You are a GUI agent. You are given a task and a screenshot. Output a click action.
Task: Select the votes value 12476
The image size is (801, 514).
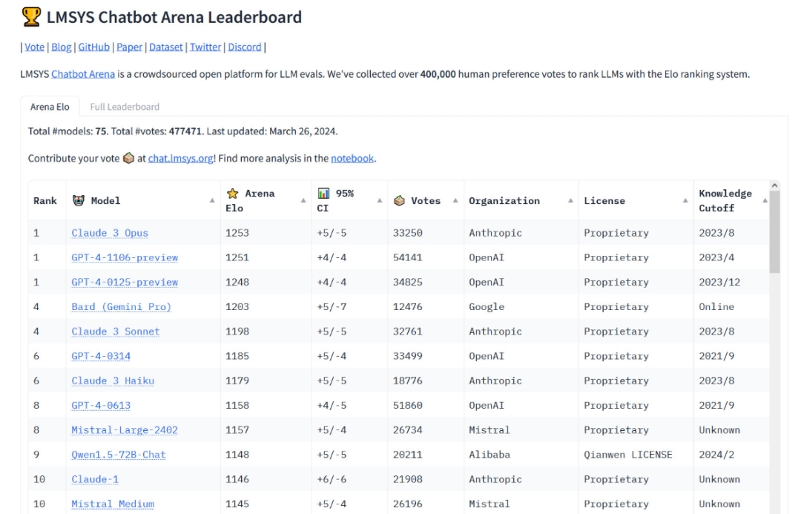tap(408, 306)
